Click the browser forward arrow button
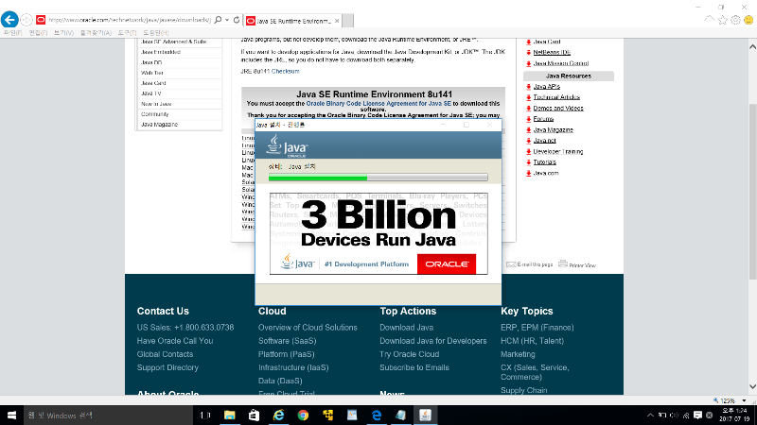 coord(26,20)
